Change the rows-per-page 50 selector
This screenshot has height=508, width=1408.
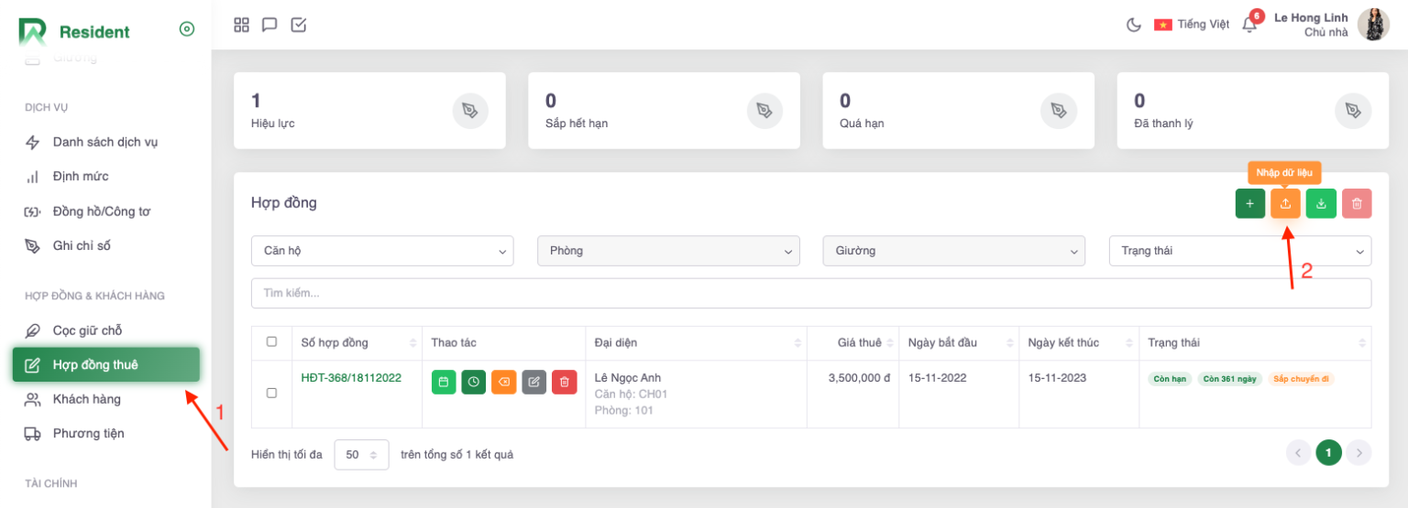tap(361, 454)
